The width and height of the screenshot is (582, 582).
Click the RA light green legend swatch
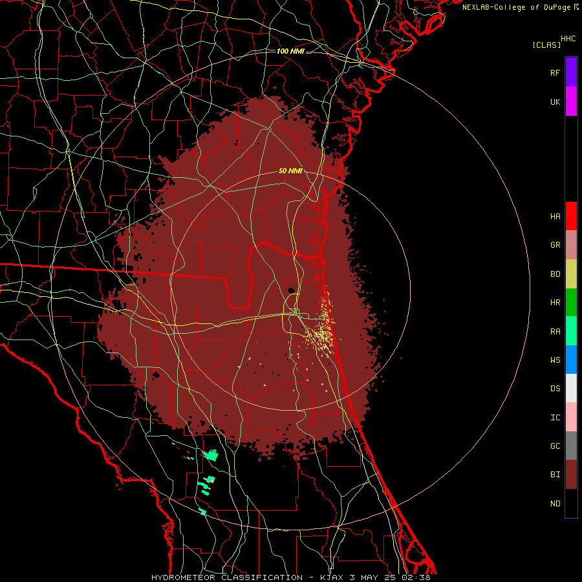click(x=571, y=331)
